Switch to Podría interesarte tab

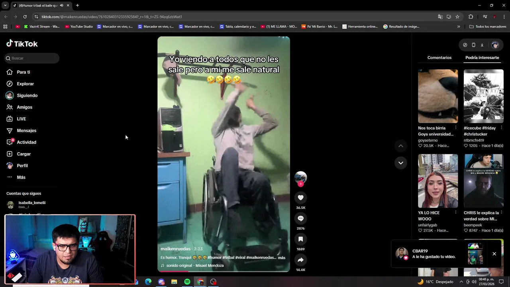482,58
